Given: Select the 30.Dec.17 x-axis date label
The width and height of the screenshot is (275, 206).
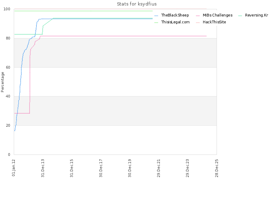Looking at the screenshot, I should point(101,168).
